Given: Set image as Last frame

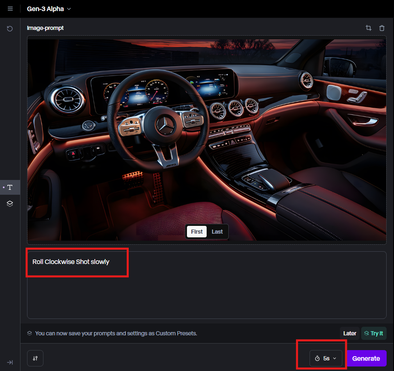Looking at the screenshot, I should (x=217, y=232).
